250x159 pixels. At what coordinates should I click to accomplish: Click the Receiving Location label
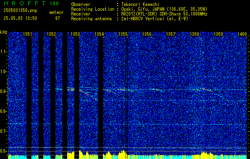click(x=93, y=9)
